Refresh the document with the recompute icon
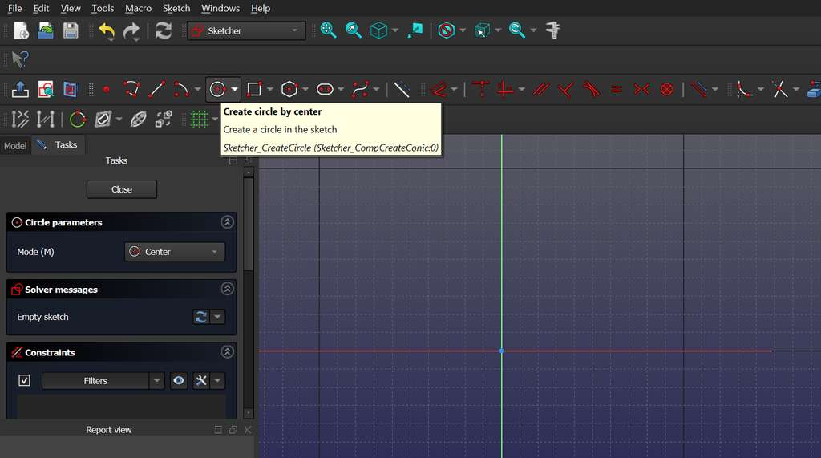 point(164,31)
